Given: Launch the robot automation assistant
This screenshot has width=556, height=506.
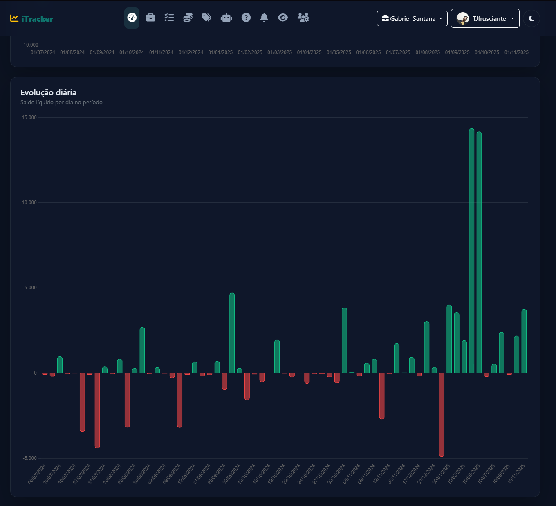Looking at the screenshot, I should coord(226,18).
